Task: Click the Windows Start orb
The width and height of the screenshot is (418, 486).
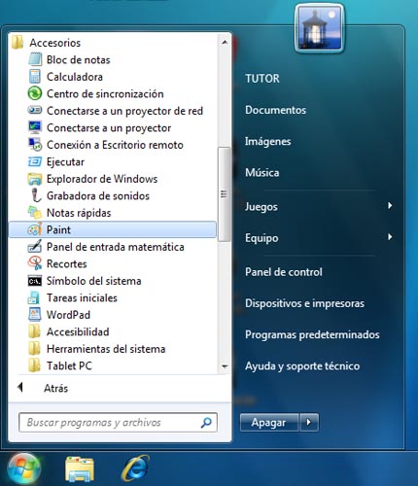Action: [x=23, y=469]
